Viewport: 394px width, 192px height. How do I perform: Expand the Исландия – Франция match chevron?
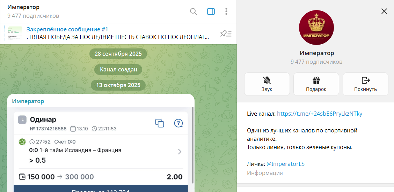[180, 152]
